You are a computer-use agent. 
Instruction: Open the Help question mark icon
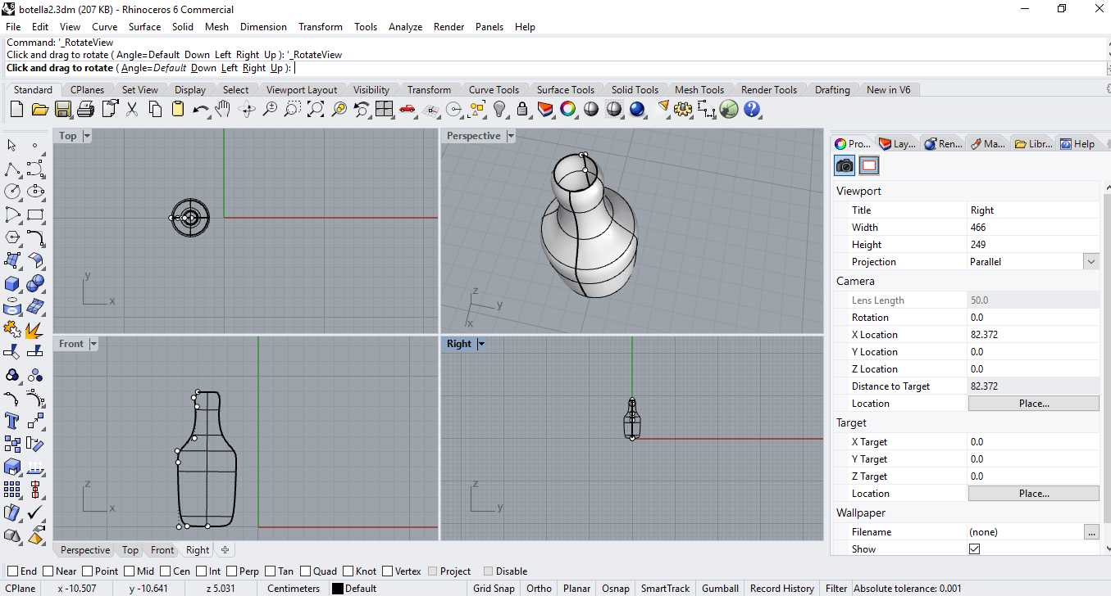(752, 109)
